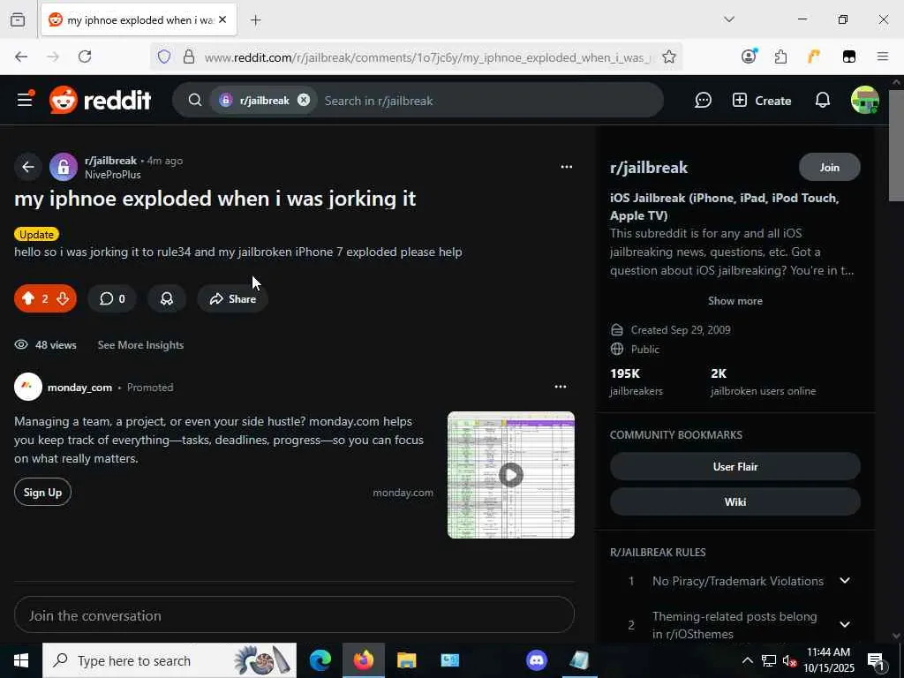Open the notifications bell
904x678 pixels.
(x=823, y=101)
